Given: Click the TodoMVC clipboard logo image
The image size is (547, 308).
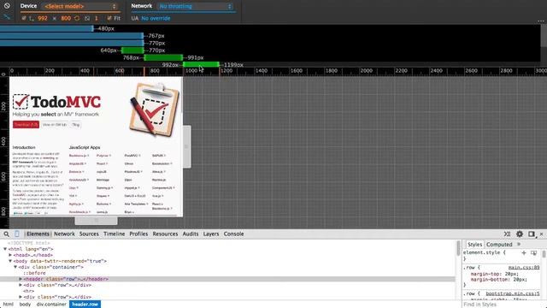Looking at the screenshot, I should click(155, 110).
